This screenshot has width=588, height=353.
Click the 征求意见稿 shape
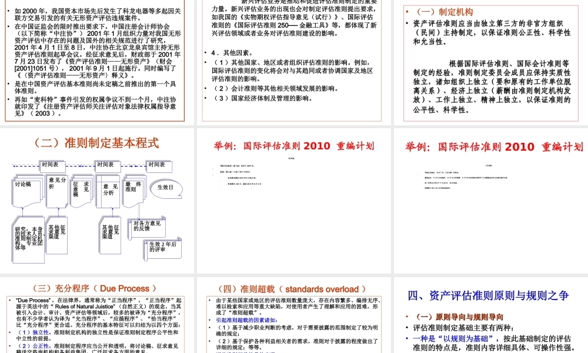pos(81,188)
